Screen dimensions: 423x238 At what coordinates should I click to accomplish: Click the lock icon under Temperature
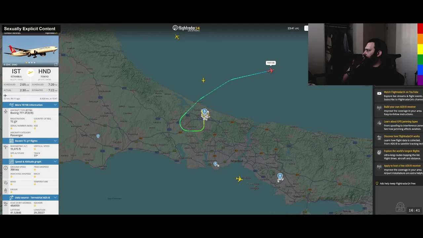35,184
